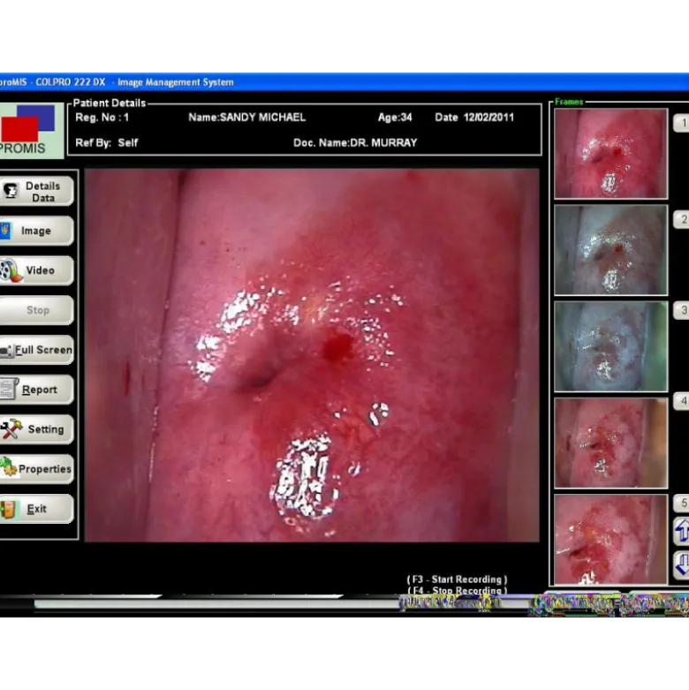Select frame thumbnail 3 with green filter

[610, 346]
